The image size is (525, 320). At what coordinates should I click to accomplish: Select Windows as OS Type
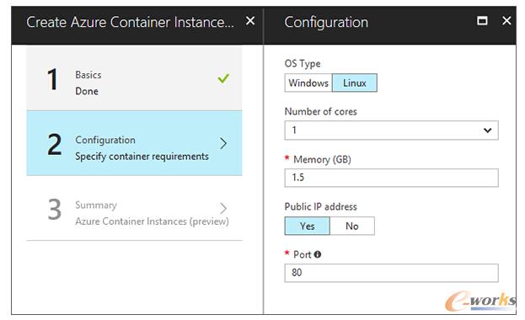308,83
